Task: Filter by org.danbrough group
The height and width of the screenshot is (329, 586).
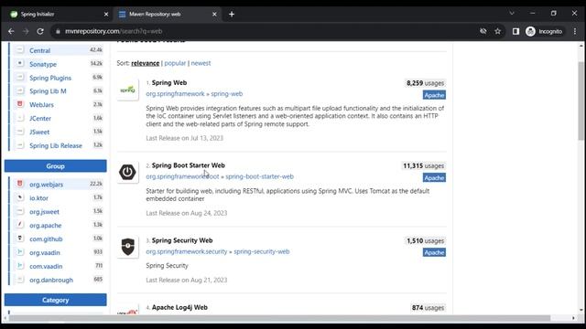Action: pyautogui.click(x=51, y=281)
